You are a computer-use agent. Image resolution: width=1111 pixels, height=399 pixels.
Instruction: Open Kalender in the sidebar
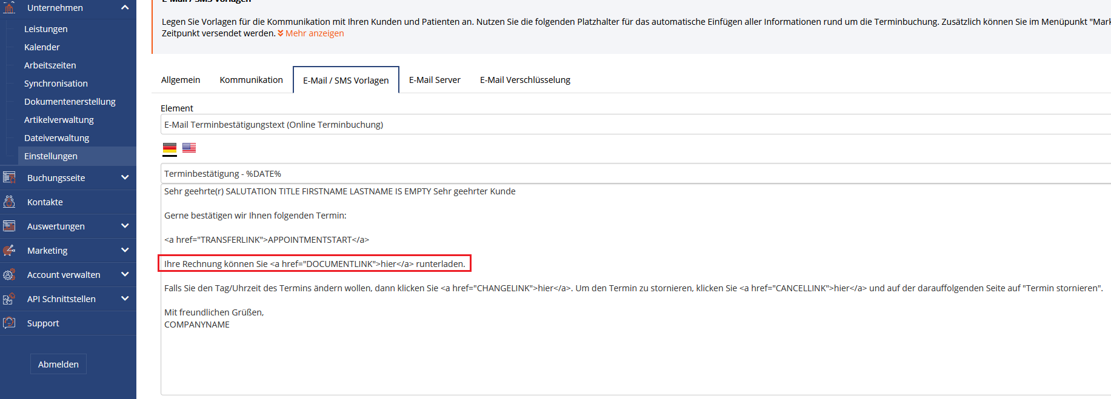click(42, 47)
